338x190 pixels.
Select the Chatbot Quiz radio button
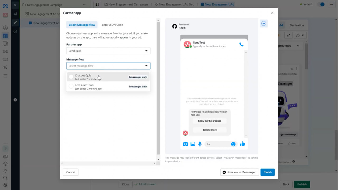coord(71,77)
